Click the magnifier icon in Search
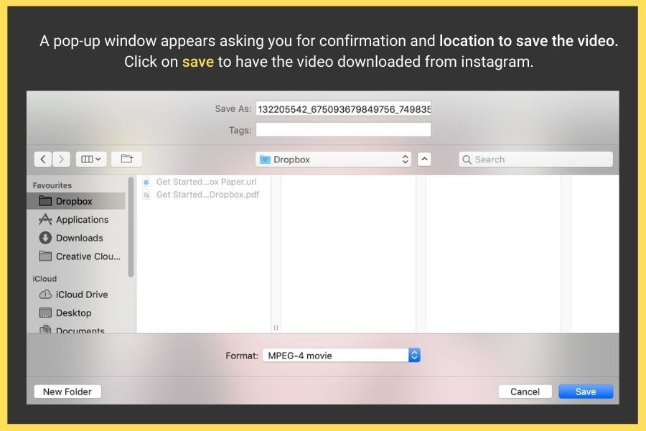The image size is (646, 431). click(x=467, y=159)
